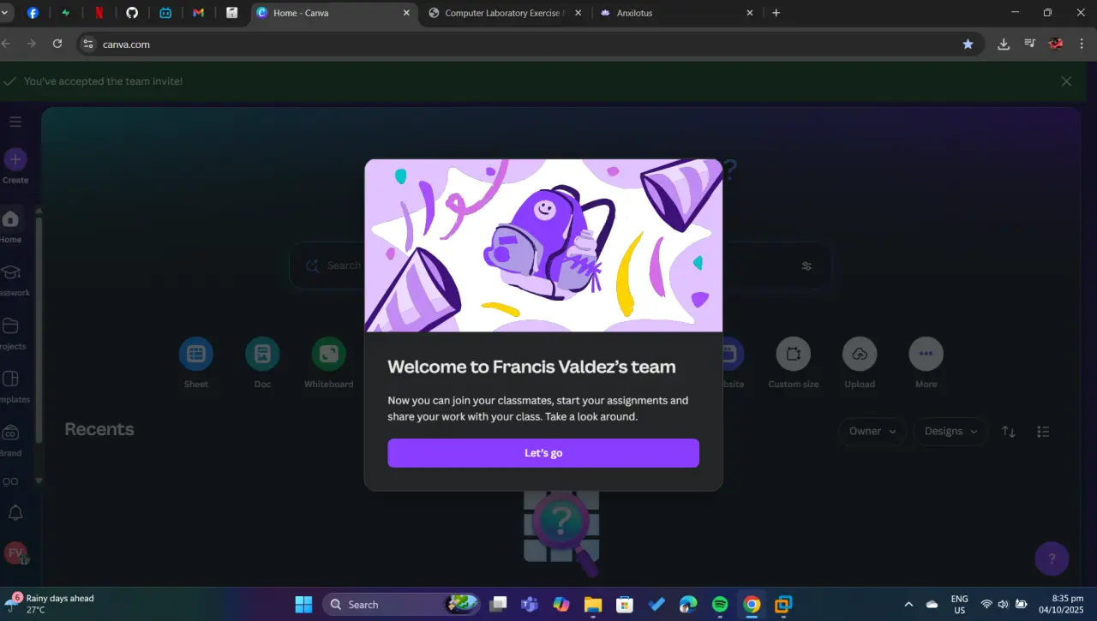Viewport: 1097px width, 621px height.
Task: Close the Home - Canva tab
Action: (405, 13)
